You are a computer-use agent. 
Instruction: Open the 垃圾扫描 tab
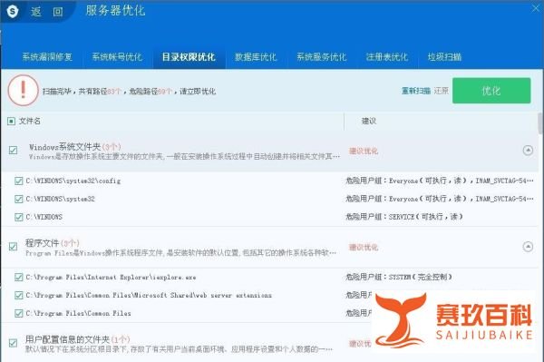(x=444, y=57)
